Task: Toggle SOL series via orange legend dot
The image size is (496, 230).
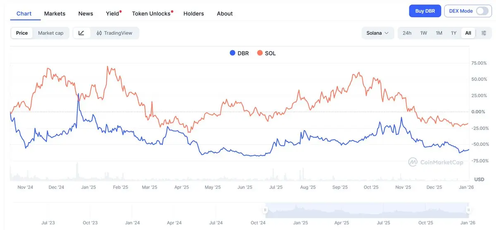Action: click(x=260, y=53)
